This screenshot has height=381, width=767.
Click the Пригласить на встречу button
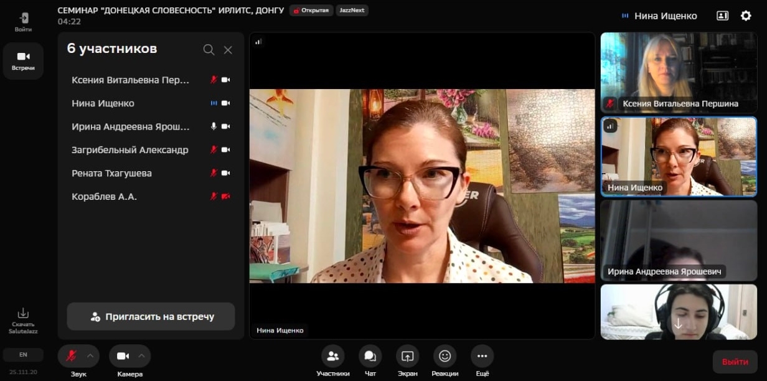(151, 316)
